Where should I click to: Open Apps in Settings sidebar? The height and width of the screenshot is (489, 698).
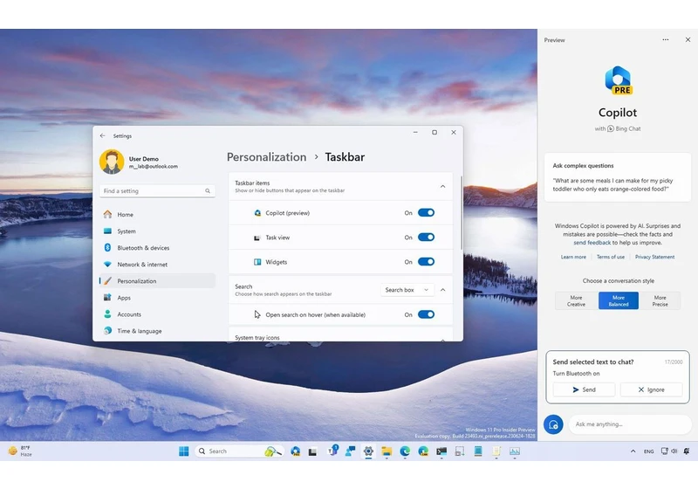(157, 298)
